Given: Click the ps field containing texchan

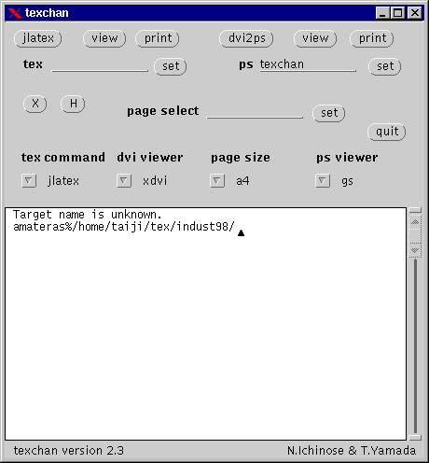Looking at the screenshot, I should [308, 64].
